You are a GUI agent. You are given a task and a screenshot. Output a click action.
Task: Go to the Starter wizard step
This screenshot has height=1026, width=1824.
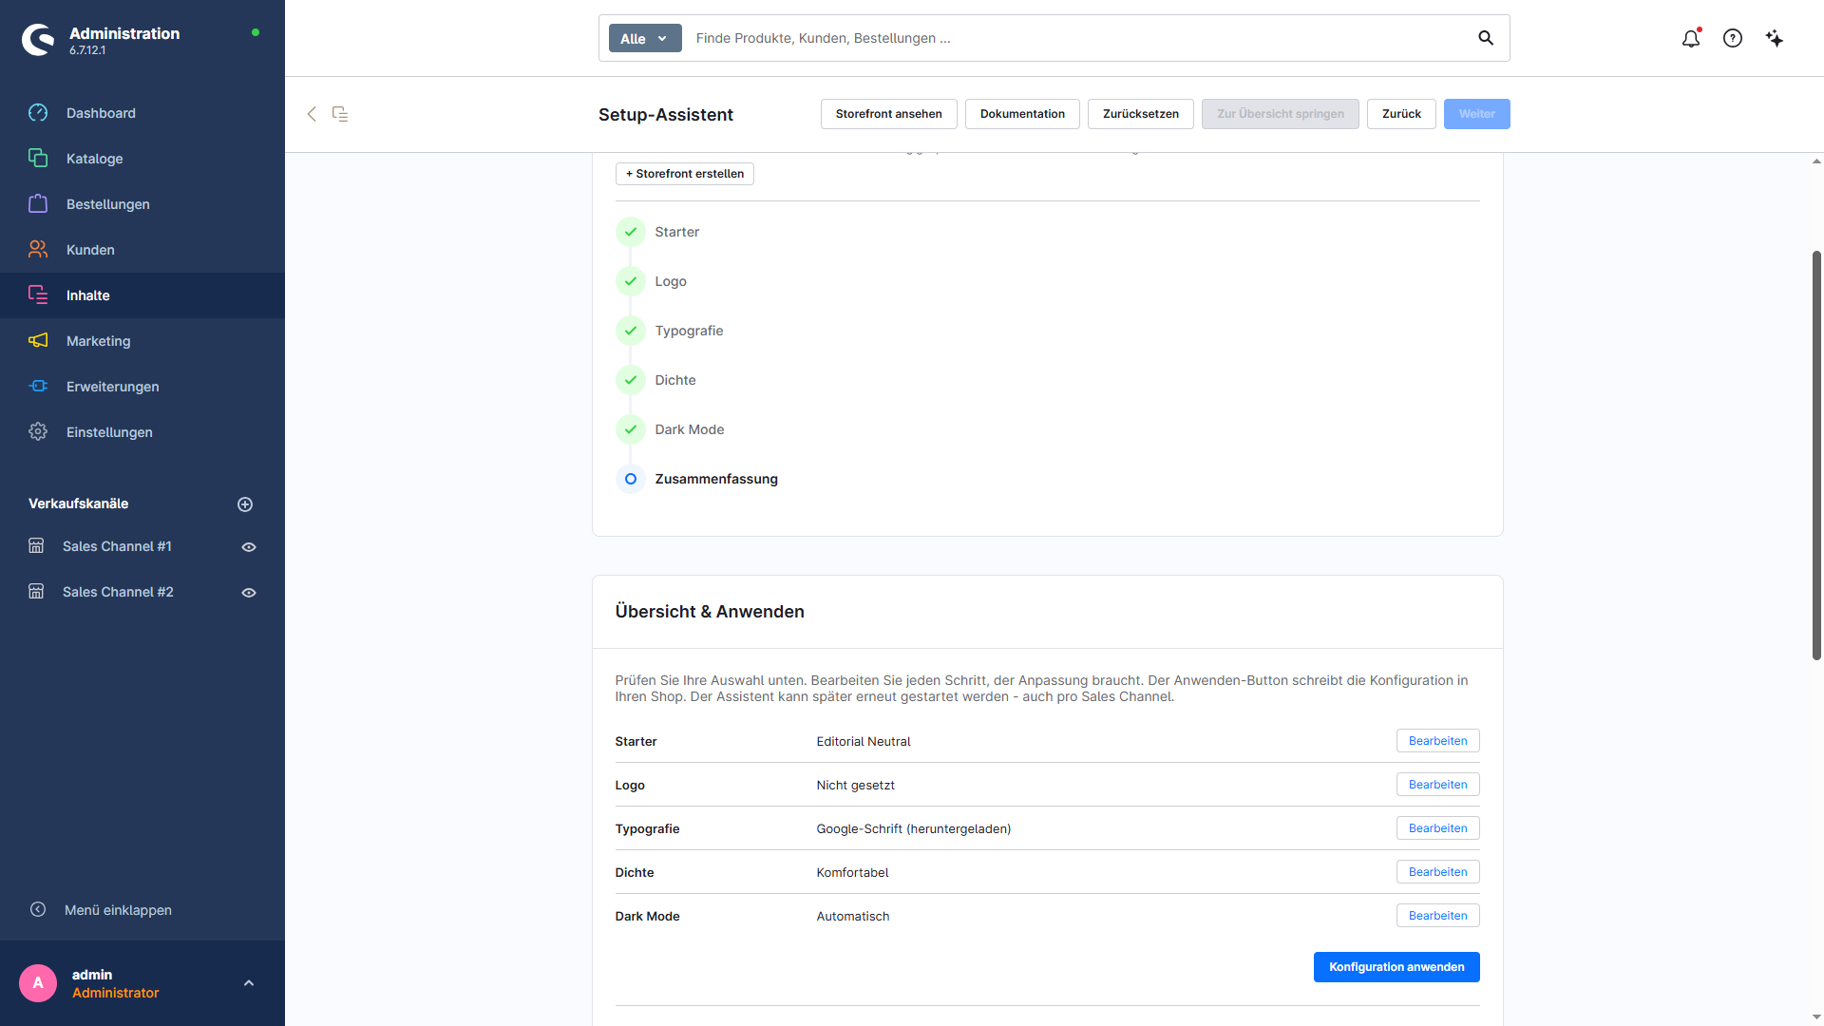click(657, 232)
